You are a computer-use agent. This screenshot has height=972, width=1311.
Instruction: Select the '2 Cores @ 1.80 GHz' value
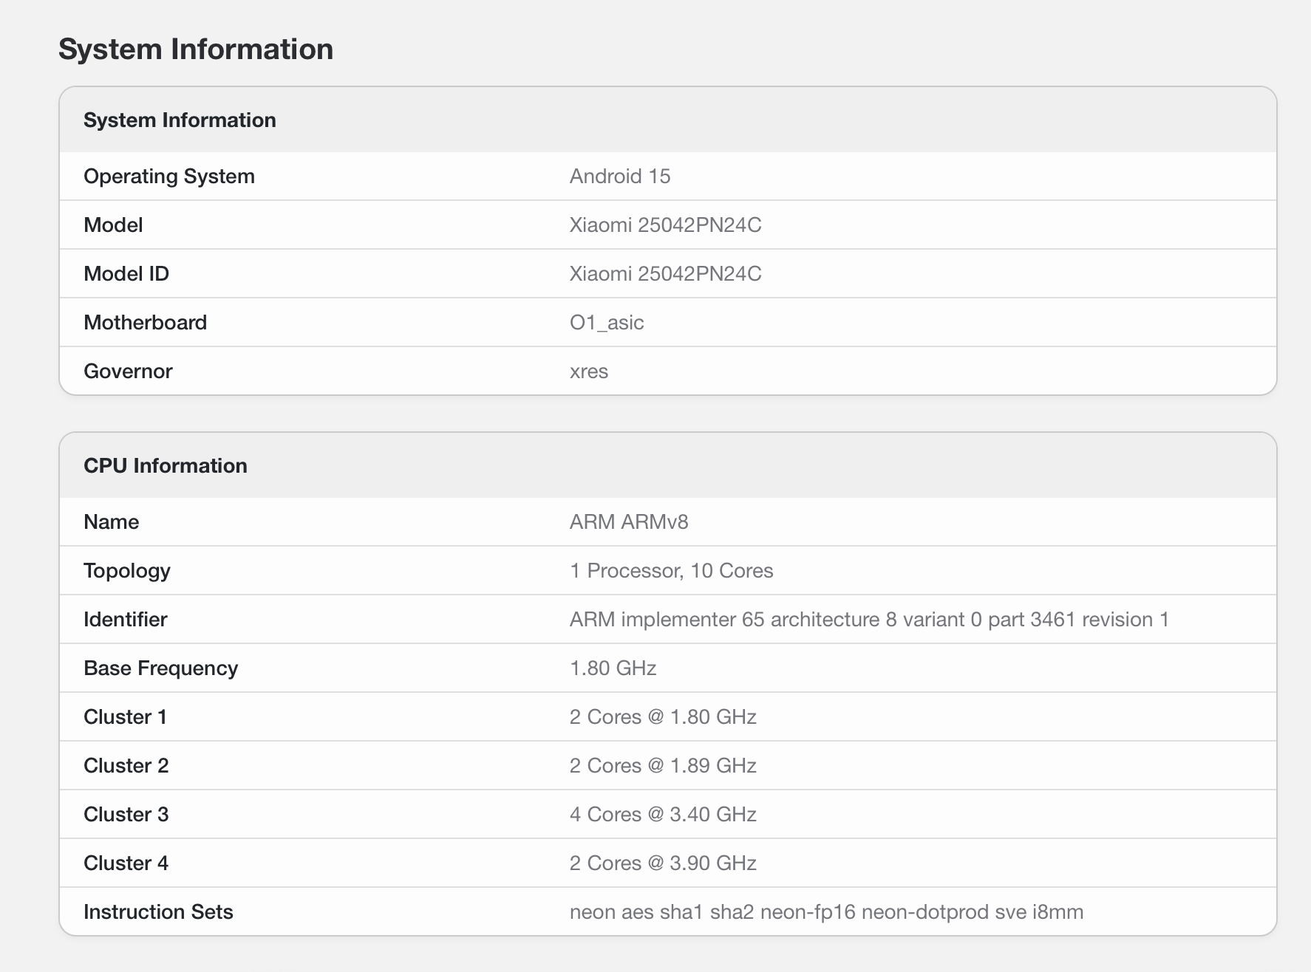[663, 717]
